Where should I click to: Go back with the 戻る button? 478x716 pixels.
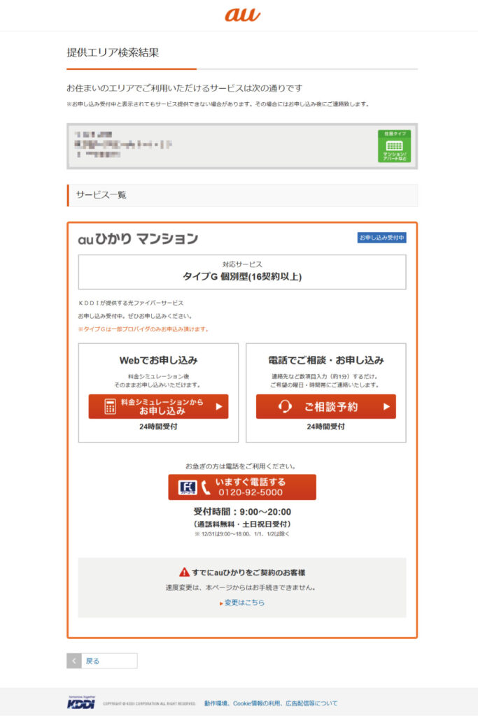[102, 661]
